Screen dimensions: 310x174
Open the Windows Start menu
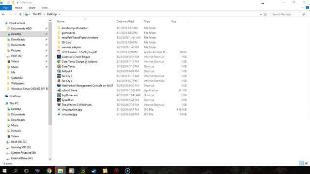(x=4, y=171)
